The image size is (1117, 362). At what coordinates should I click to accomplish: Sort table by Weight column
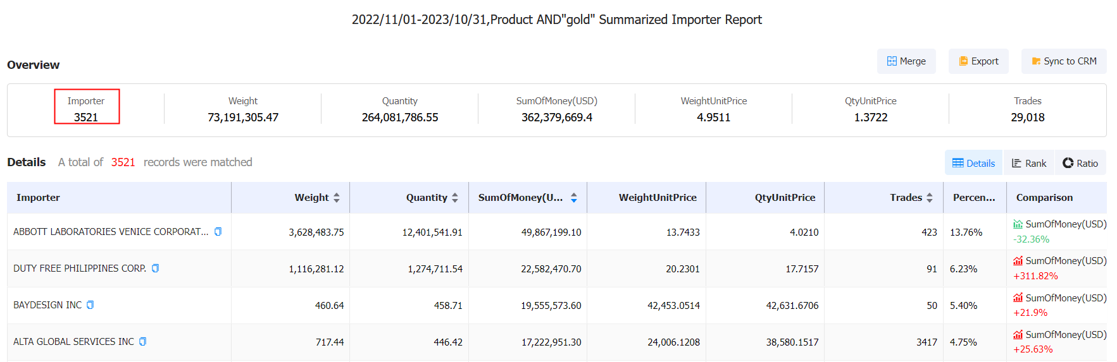point(336,198)
